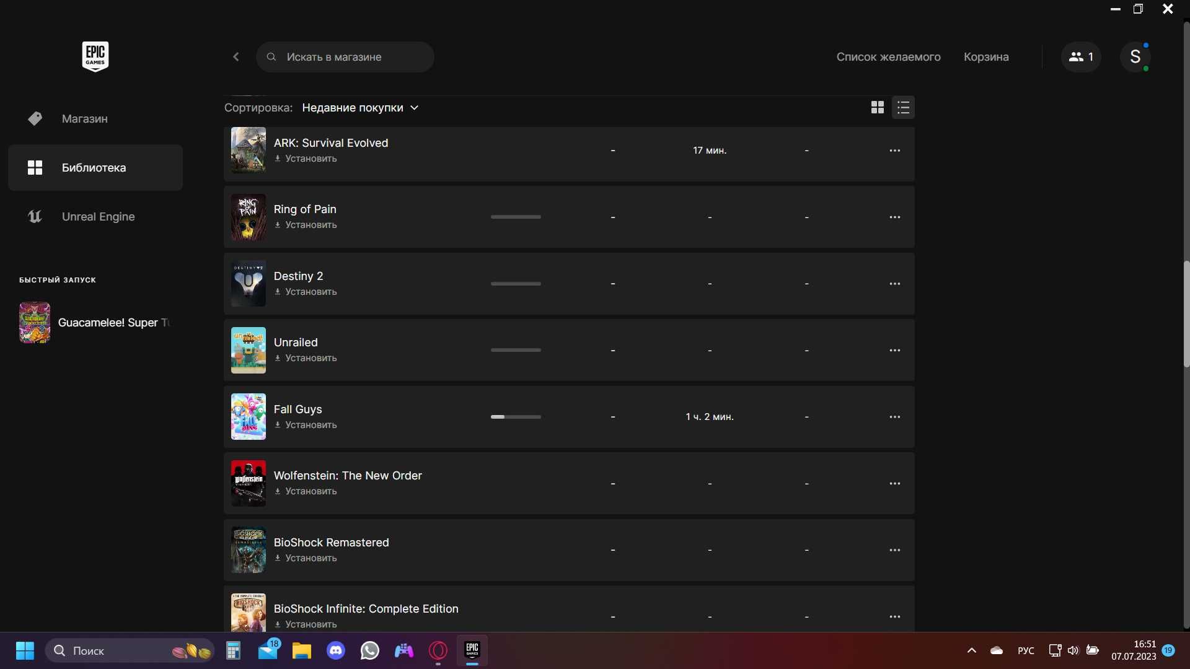The image size is (1190, 669).
Task: Open Список желаемого link
Action: pyautogui.click(x=888, y=57)
